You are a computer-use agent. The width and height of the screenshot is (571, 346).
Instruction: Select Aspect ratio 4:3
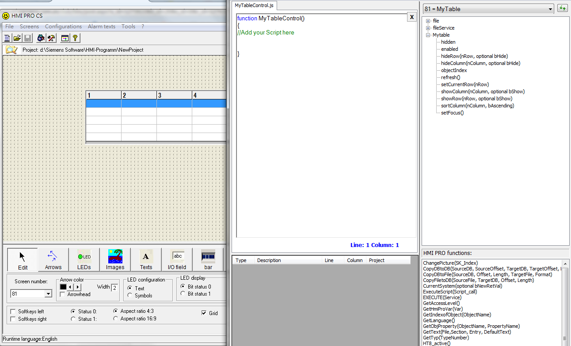[116, 311]
